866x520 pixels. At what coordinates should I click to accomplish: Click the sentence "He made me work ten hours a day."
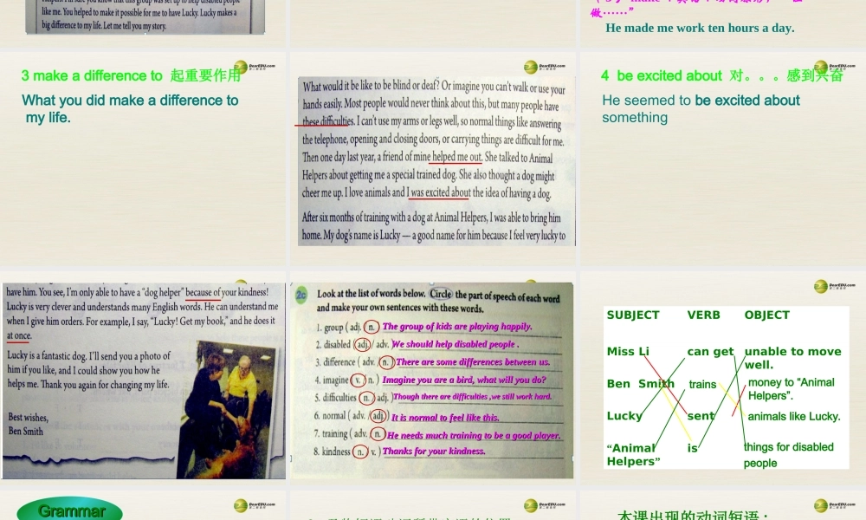coord(700,28)
